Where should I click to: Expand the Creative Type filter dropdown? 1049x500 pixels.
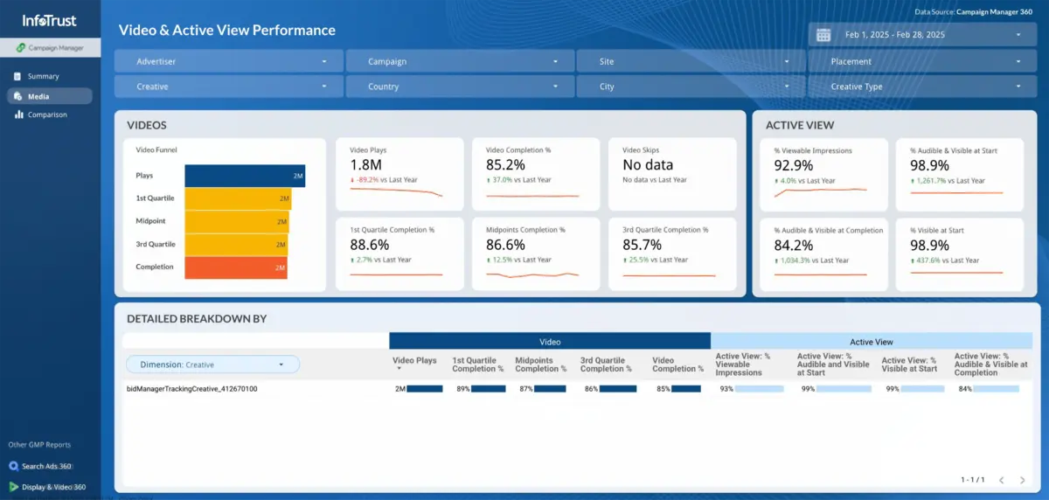915,87
